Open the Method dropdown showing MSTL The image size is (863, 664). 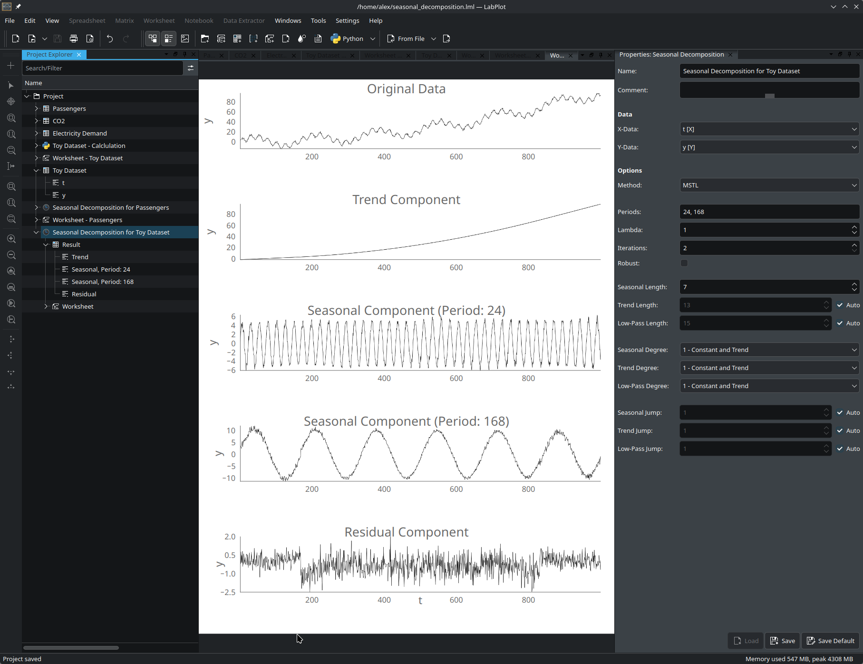tap(769, 186)
